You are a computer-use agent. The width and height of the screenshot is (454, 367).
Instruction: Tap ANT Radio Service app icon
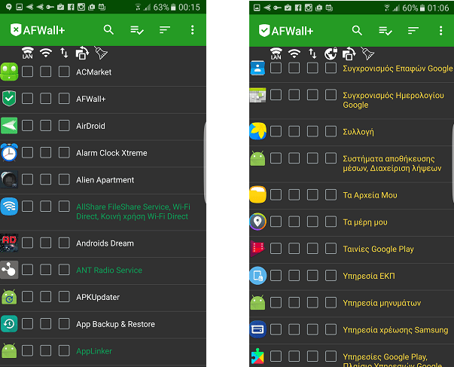click(9, 270)
